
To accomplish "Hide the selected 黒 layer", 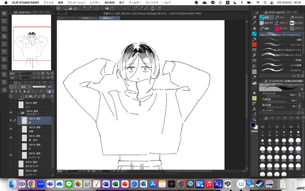I will click(11, 120).
